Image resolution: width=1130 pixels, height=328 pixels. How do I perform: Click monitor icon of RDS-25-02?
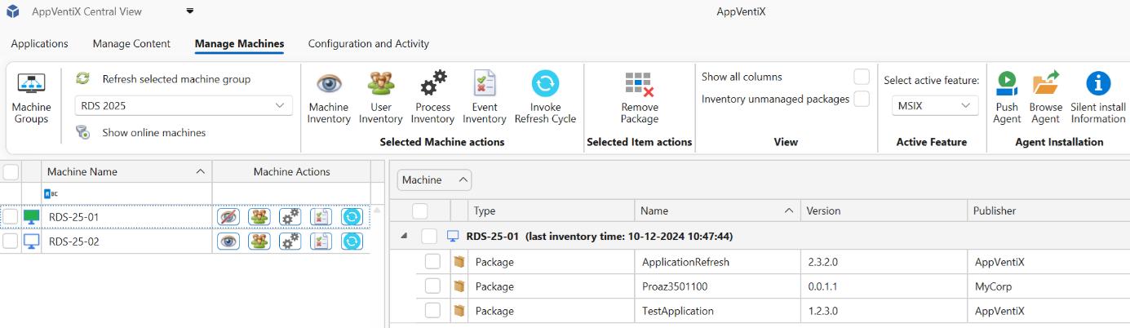click(32, 242)
